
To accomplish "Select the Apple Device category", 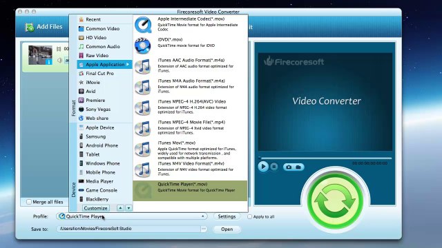I will [x=104, y=127].
